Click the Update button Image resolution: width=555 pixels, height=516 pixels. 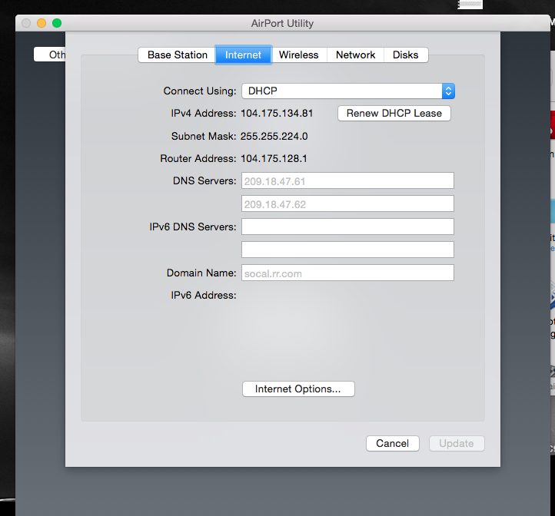click(457, 444)
